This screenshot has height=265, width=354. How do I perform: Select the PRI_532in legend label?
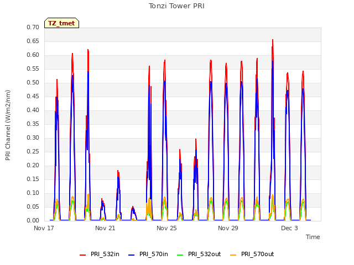[105, 254]
